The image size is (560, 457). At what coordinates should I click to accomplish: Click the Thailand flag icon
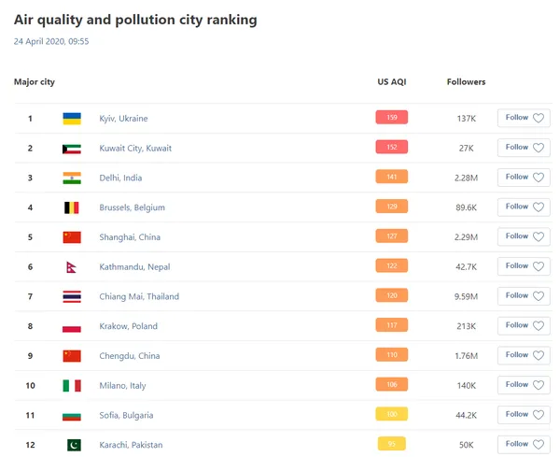coord(72,297)
